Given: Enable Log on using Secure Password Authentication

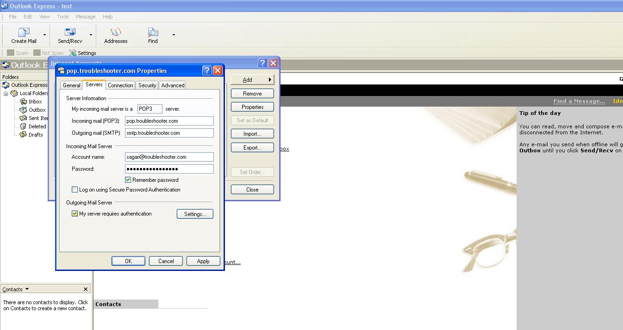Looking at the screenshot, I should pyautogui.click(x=75, y=190).
